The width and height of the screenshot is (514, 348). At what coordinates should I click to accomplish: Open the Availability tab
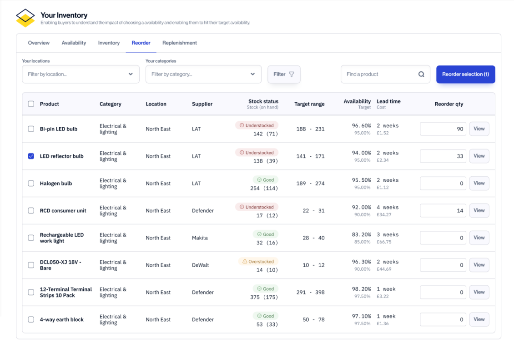tap(74, 43)
